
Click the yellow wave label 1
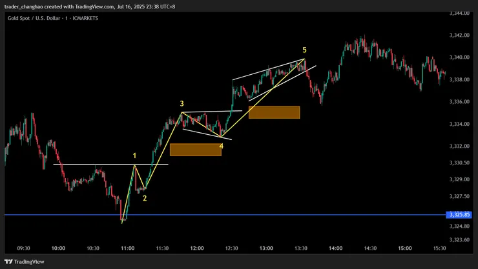pos(134,156)
